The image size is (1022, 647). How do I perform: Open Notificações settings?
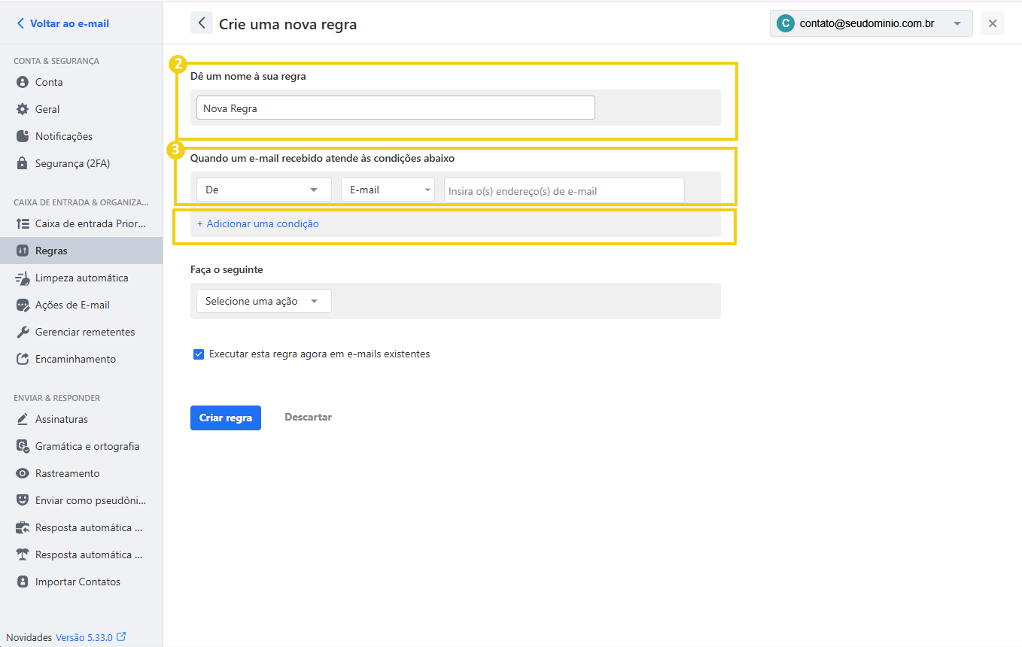coord(22,136)
